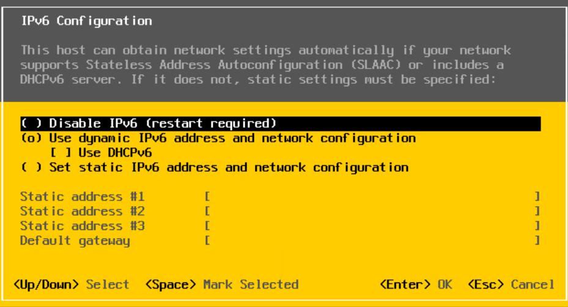
Task: Click the Default gateway label
Action: [x=75, y=241]
